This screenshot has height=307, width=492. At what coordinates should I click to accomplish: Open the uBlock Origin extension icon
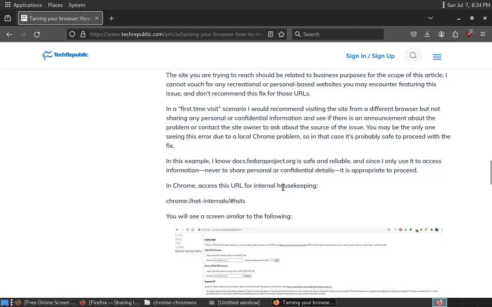tap(469, 34)
